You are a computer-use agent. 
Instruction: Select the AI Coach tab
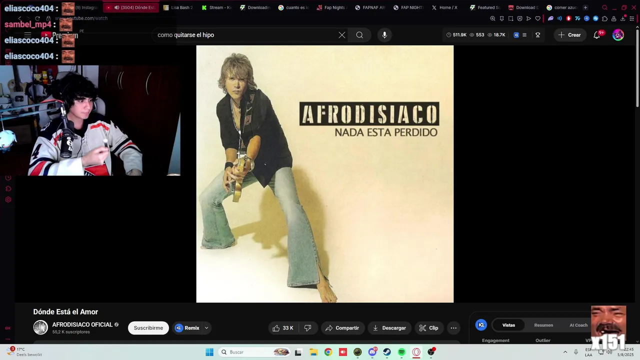578,325
